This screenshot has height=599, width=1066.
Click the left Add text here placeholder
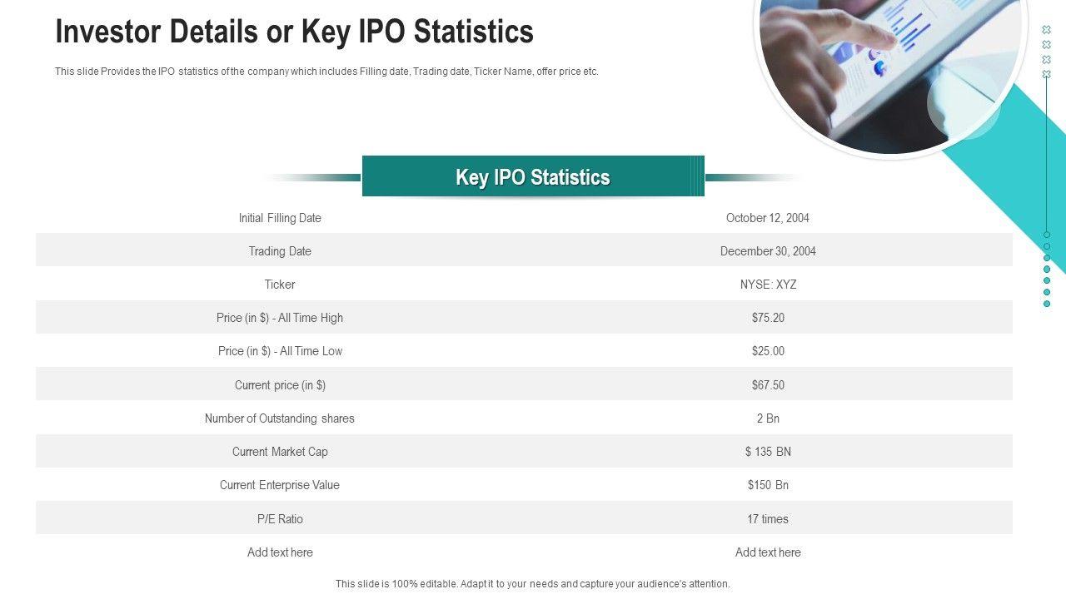pos(280,552)
